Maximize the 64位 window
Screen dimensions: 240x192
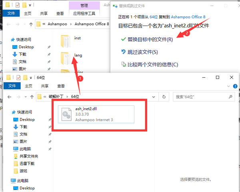click(x=218, y=77)
